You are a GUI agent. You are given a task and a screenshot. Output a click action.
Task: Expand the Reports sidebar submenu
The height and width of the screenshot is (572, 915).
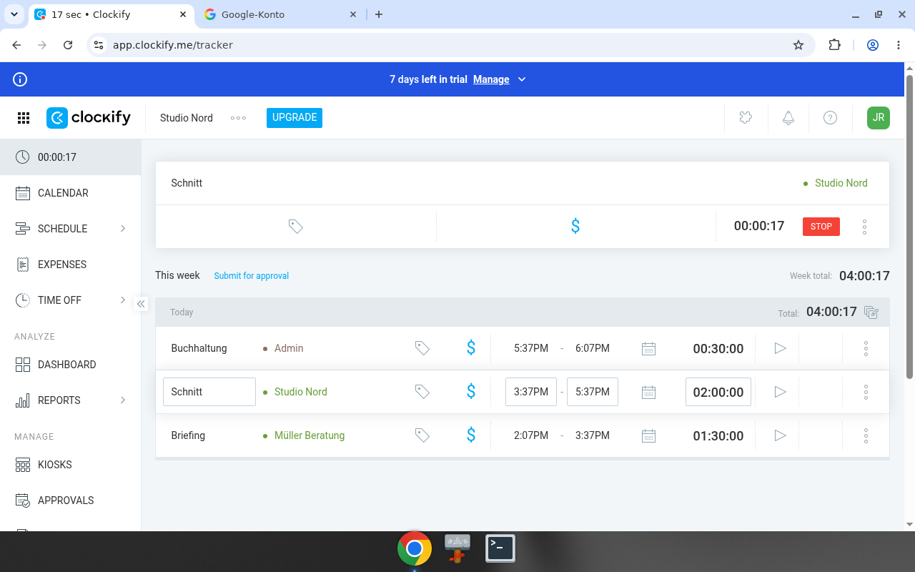point(123,400)
